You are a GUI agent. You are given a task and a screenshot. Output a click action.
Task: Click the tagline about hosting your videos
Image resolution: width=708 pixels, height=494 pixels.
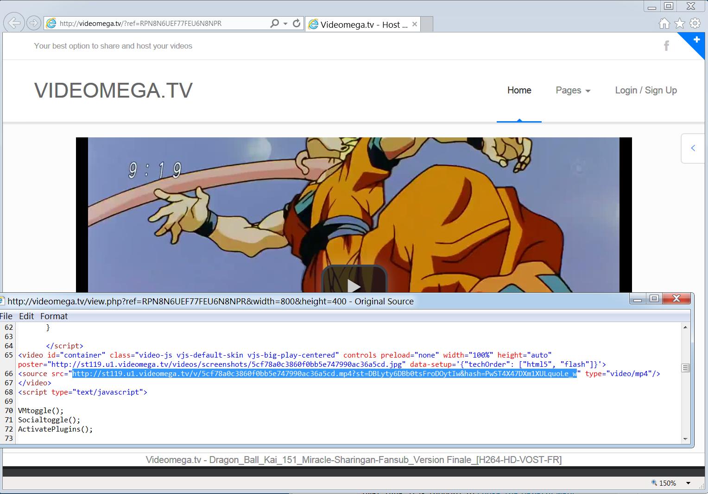[x=113, y=46]
